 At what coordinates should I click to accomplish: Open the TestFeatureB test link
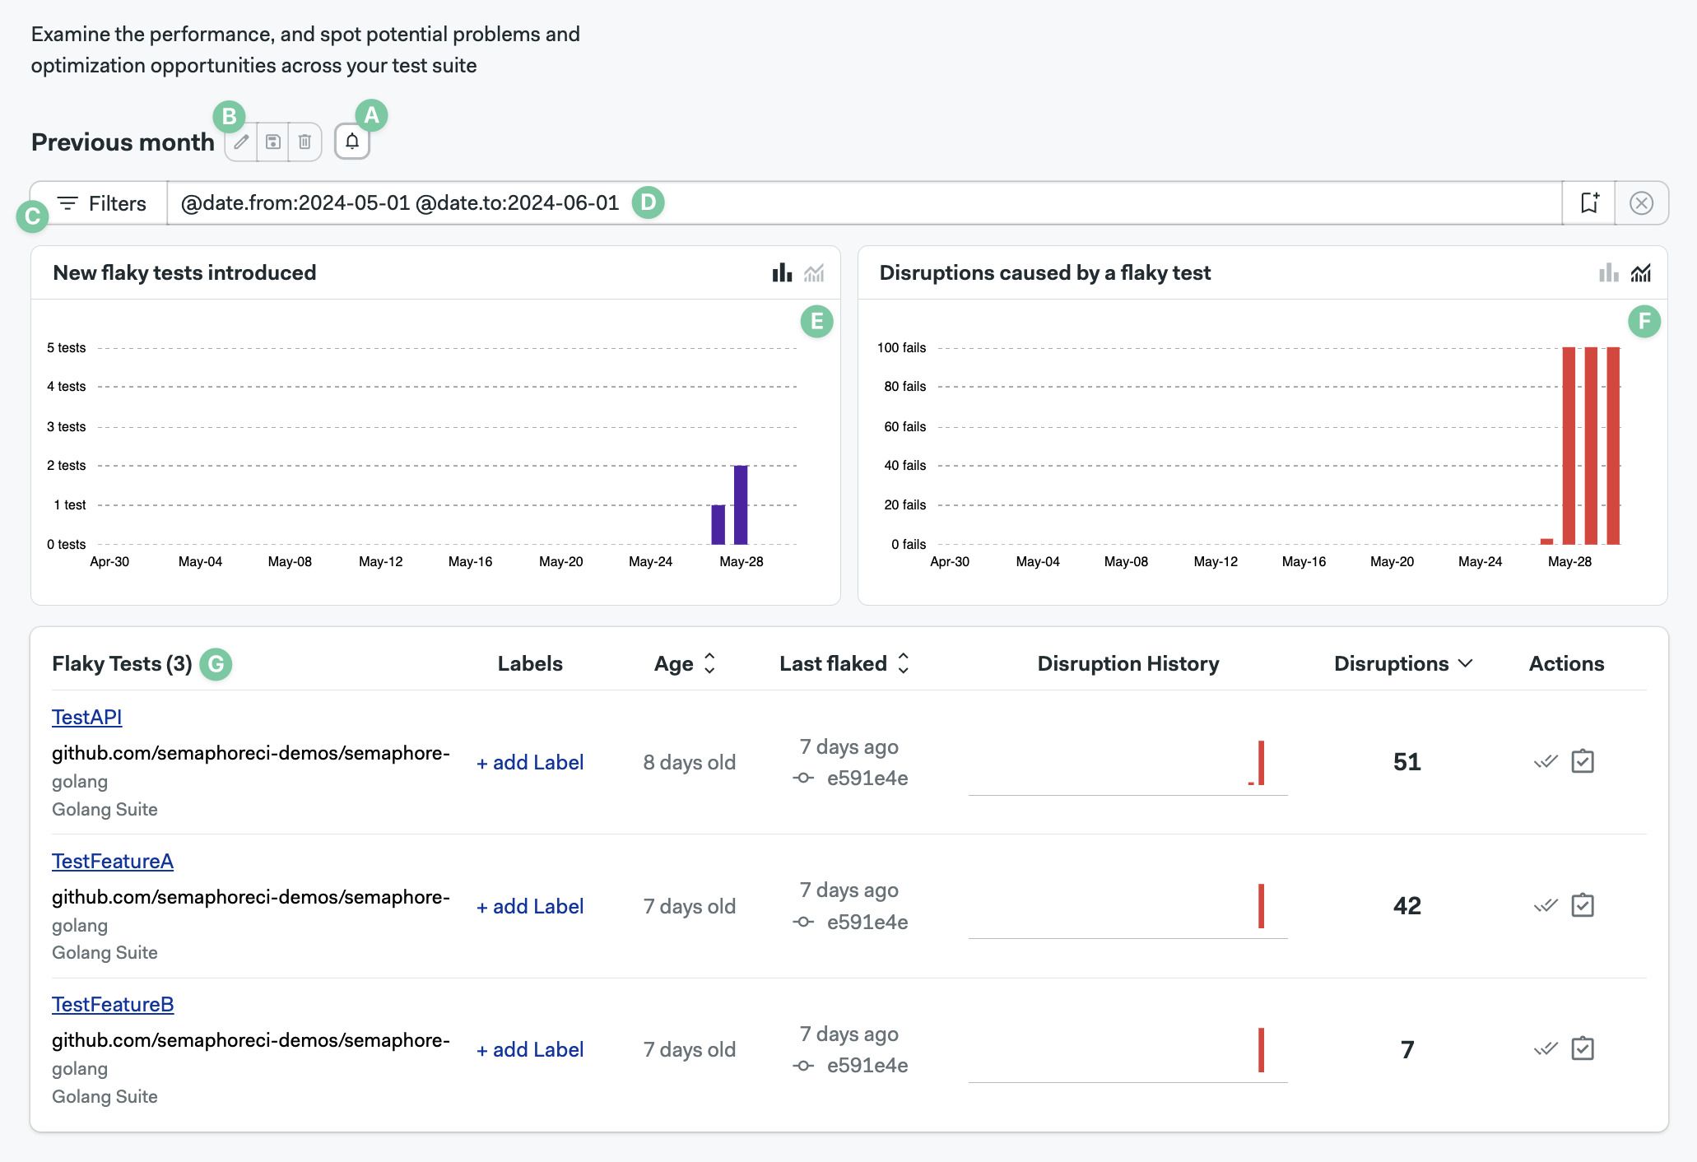113,1004
